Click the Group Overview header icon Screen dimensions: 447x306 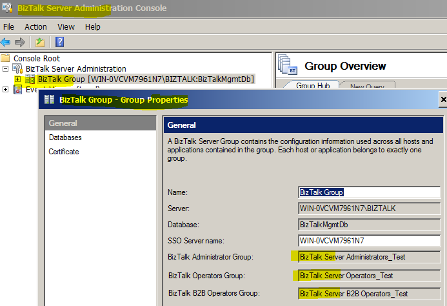coord(288,65)
